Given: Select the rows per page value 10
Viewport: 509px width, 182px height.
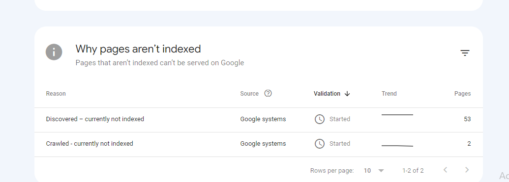Looking at the screenshot, I should point(367,170).
